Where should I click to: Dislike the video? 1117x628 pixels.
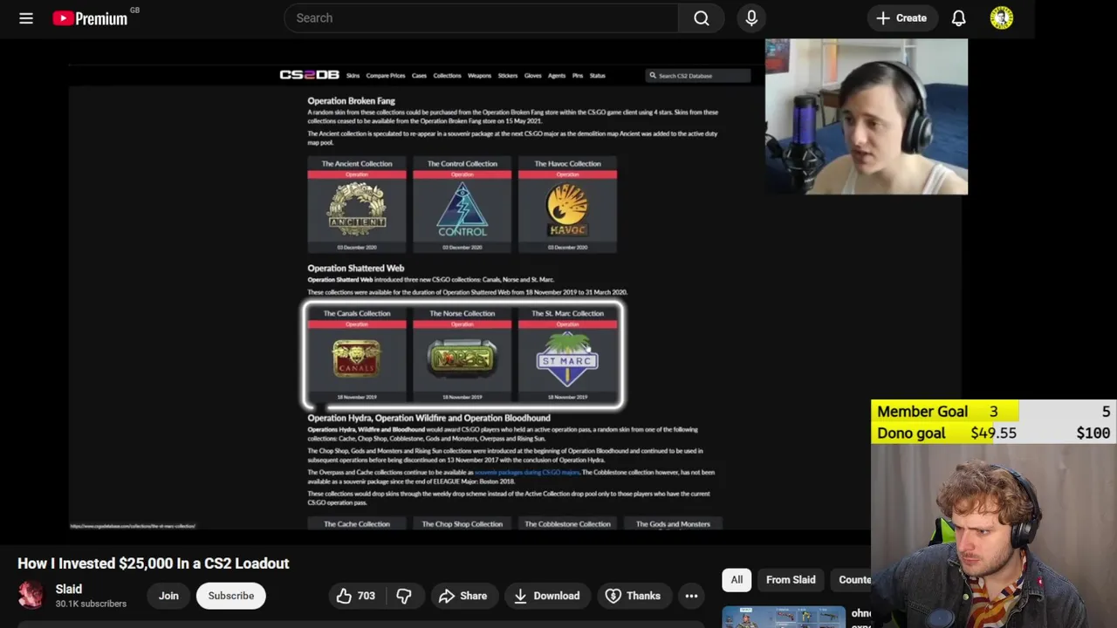(404, 596)
